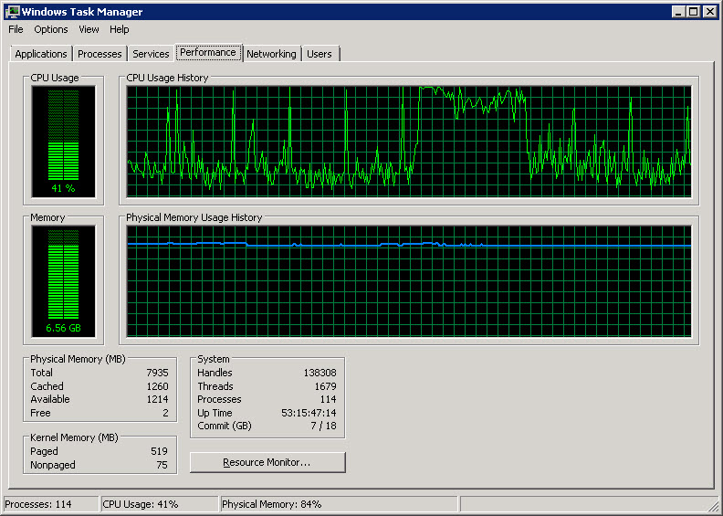This screenshot has height=516, width=723.
Task: Click the Up Time value 53:15:47:14
Action: tap(309, 413)
